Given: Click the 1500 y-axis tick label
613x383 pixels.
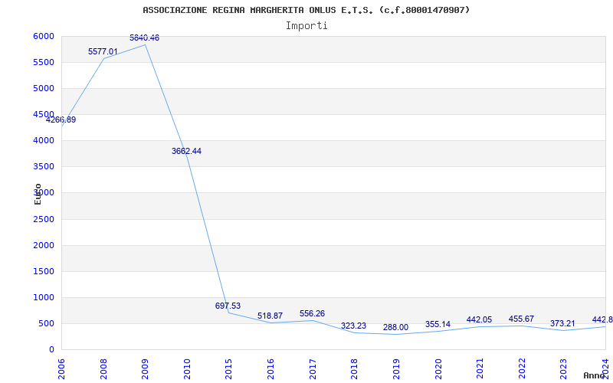Looking at the screenshot, I should point(44,272).
